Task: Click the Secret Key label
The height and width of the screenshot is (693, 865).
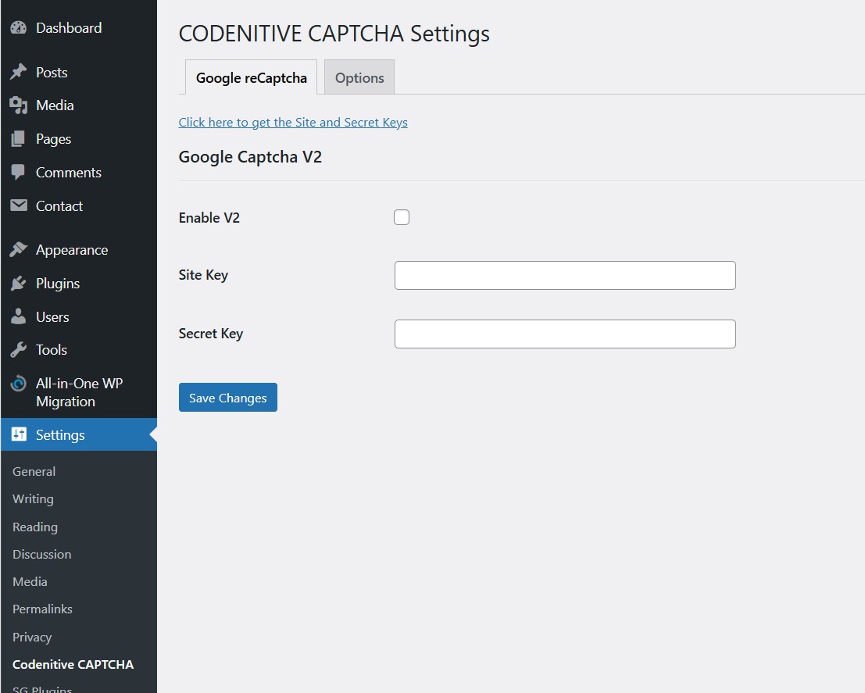Action: (211, 334)
